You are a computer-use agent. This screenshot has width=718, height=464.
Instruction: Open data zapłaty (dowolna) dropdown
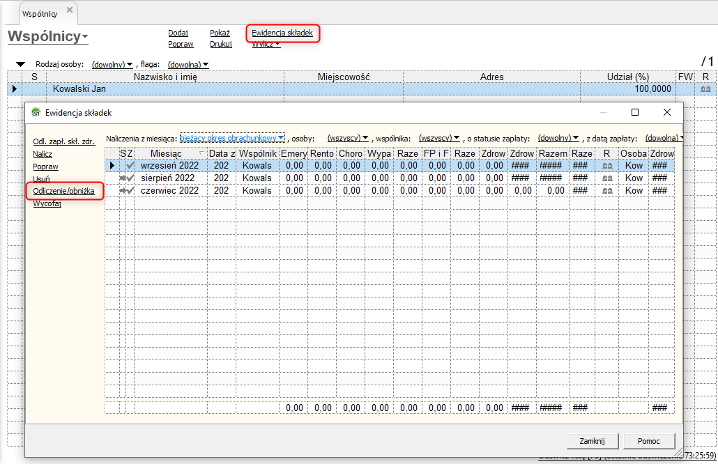tap(664, 138)
